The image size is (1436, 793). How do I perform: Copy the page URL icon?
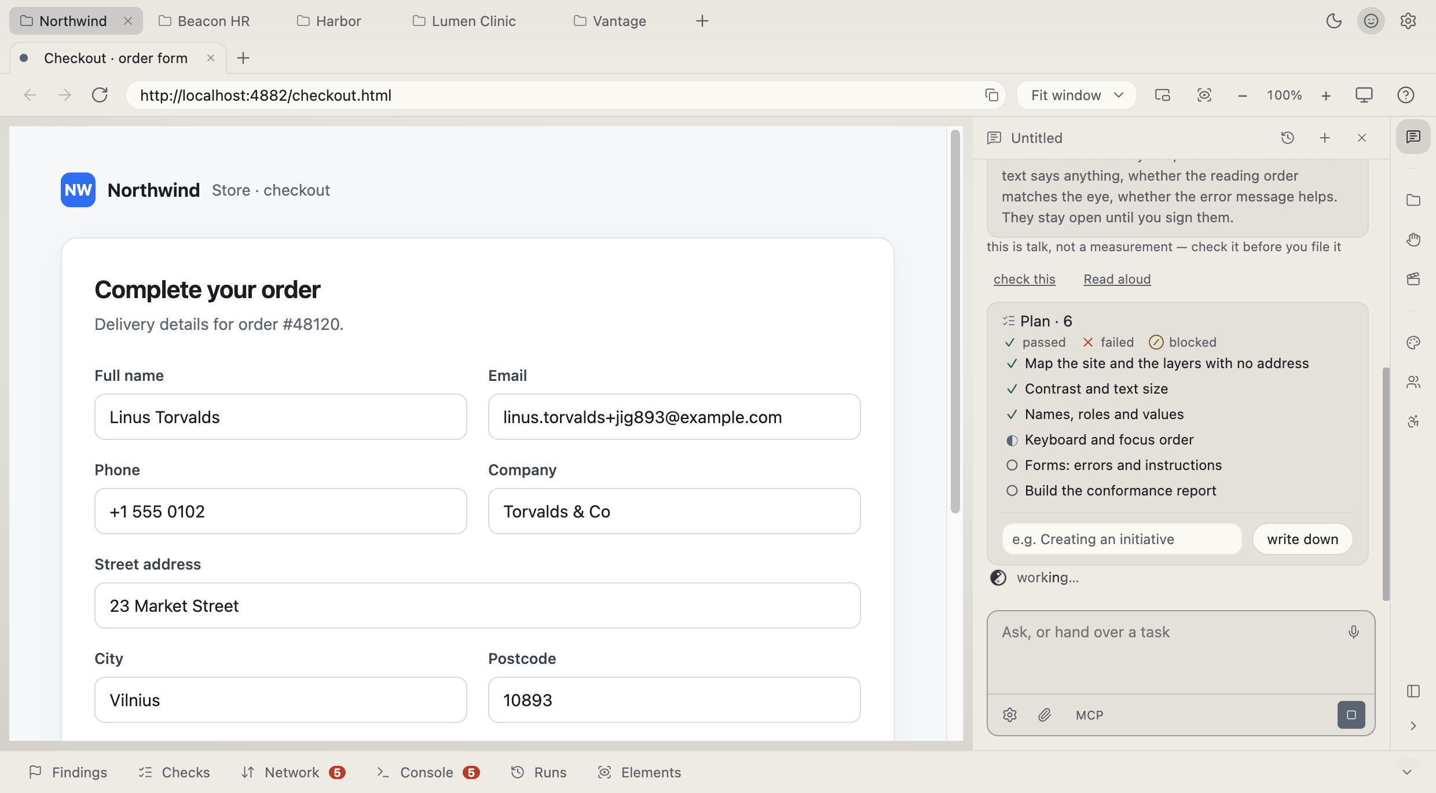click(991, 95)
